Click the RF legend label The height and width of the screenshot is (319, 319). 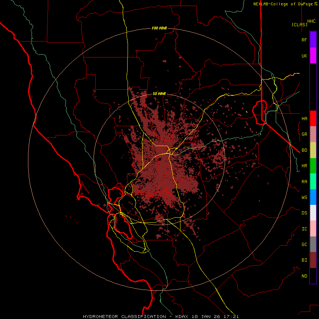click(304, 40)
